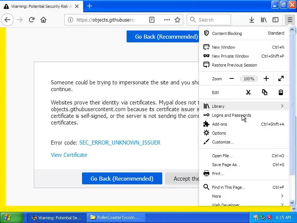Click the Cut scissors icon
The width and height of the screenshot is (297, 223).
[x=248, y=92]
